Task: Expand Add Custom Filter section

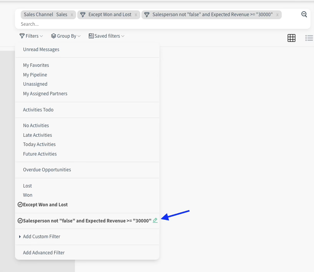Action: [x=41, y=237]
